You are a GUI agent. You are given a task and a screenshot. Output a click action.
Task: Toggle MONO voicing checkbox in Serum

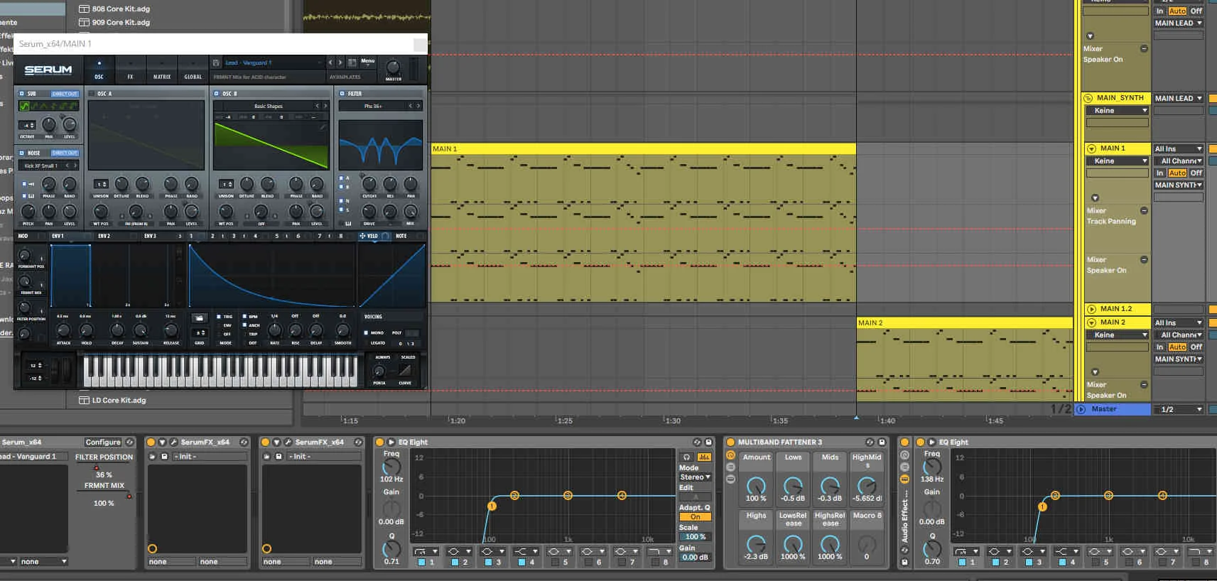click(x=366, y=332)
